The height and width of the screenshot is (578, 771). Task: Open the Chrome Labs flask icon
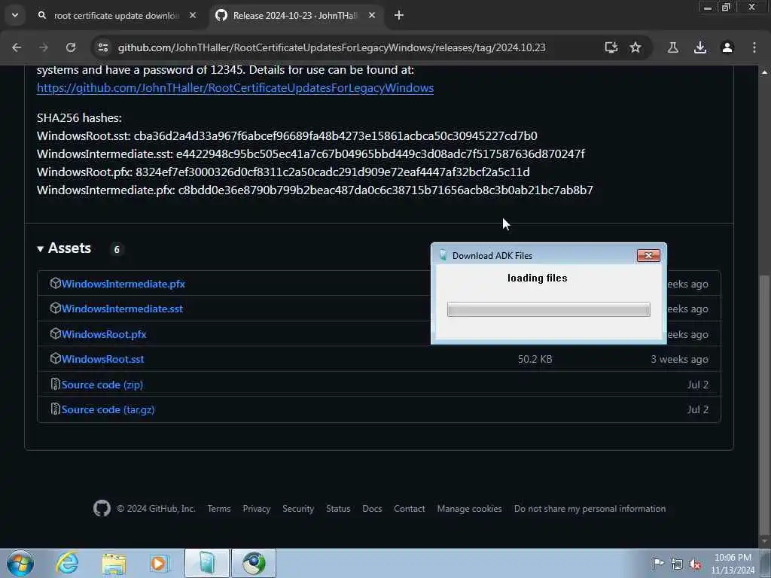[672, 47]
